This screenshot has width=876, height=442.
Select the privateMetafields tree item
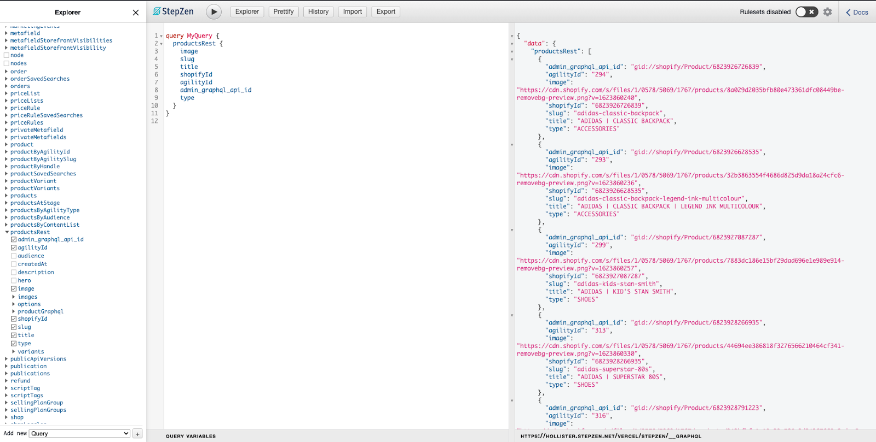pyautogui.click(x=38, y=137)
